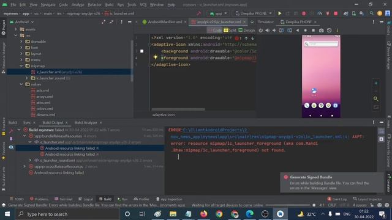Switch to Build Analyzer tab
The height and width of the screenshot is (220, 392).
tap(86, 122)
